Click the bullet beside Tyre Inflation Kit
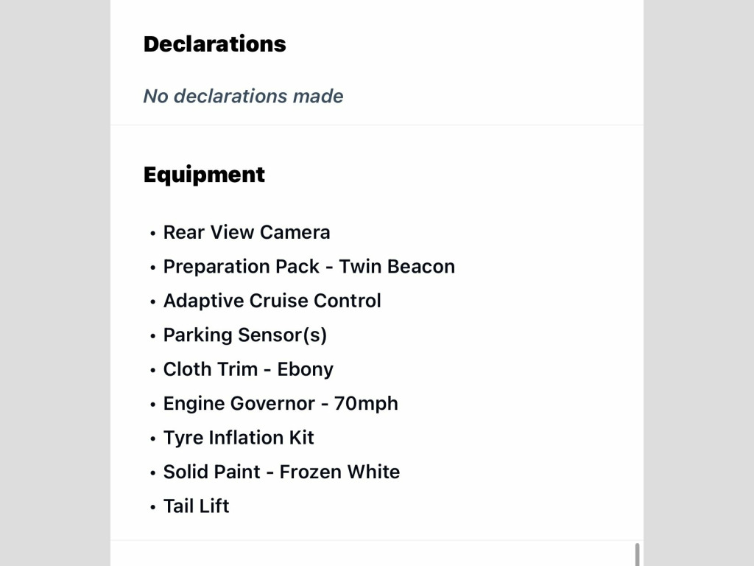This screenshot has height=566, width=754. (153, 439)
